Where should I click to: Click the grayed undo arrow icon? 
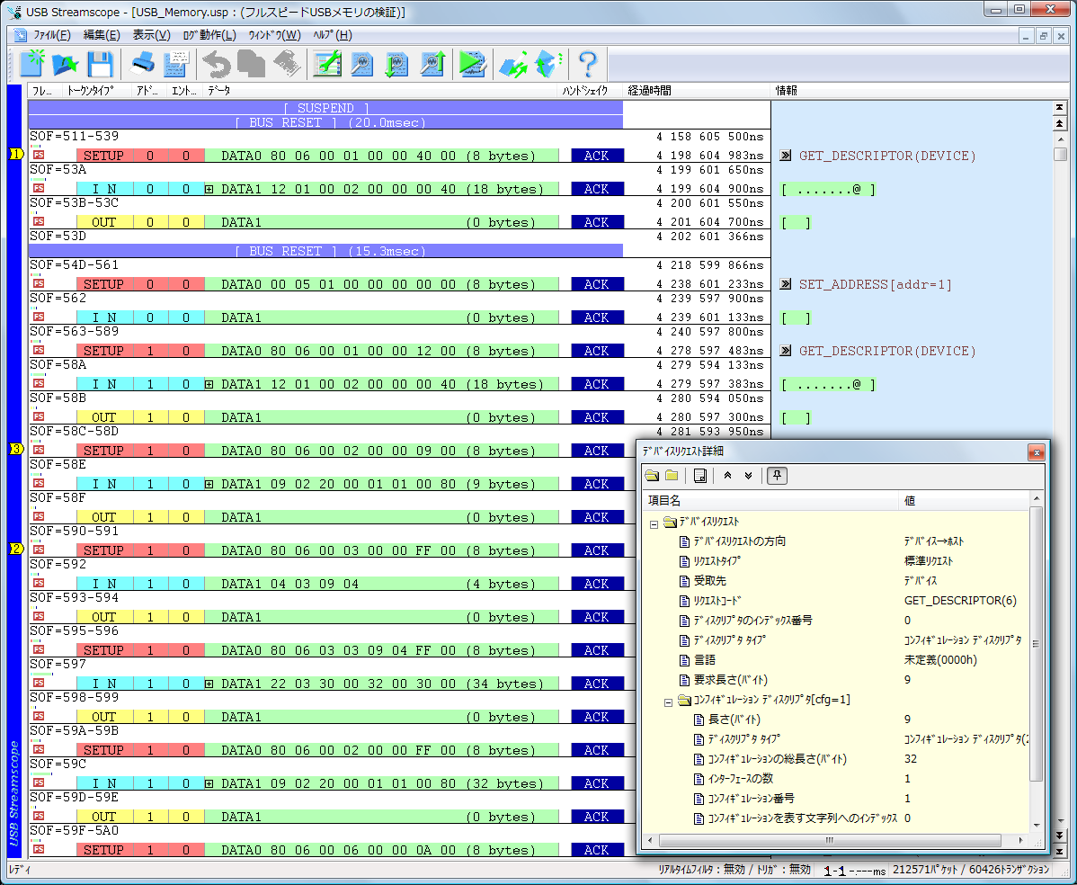[x=217, y=64]
